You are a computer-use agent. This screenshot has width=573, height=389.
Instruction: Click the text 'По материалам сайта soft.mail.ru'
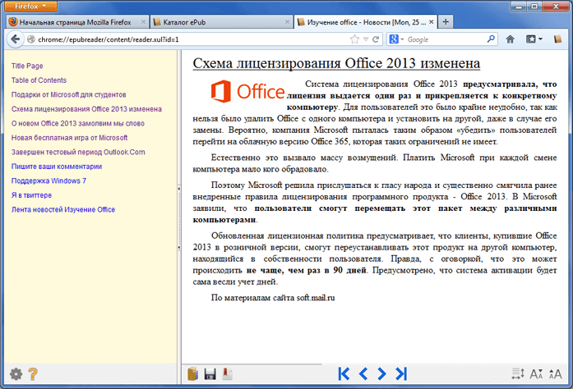pos(273,298)
